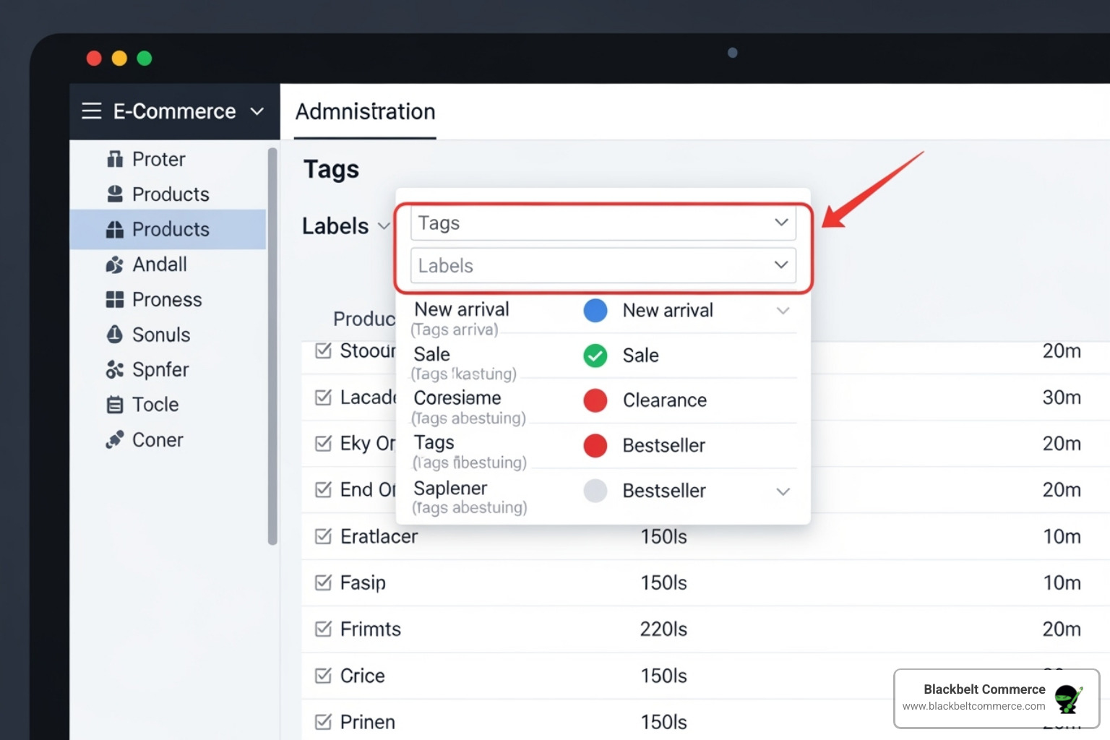Toggle the checkbox beside Frimts
The image size is (1110, 740).
[322, 629]
